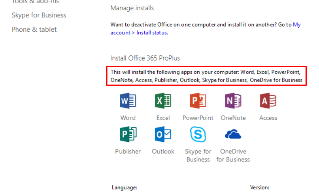The height and width of the screenshot is (192, 319).
Task: Click the Skype for Business icon
Action: tap(198, 134)
